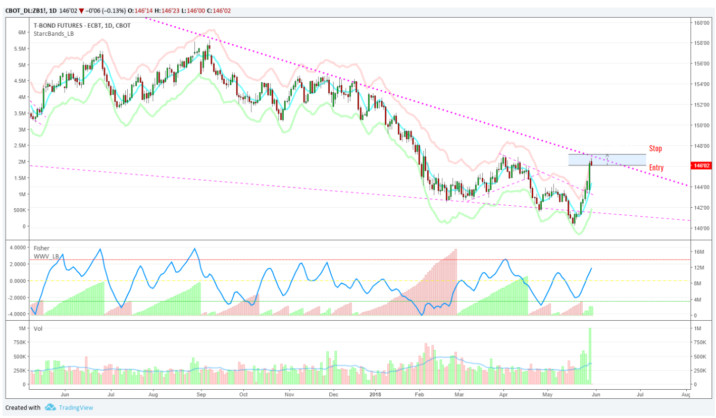Viewport: 716px width, 418px height.
Task: Click the -4.0000 Fisher axis label
Action: pyautogui.click(x=16, y=314)
